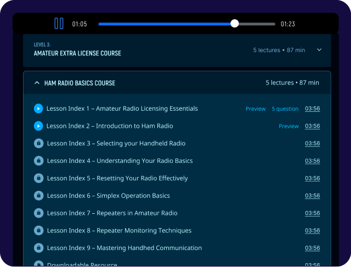Select Lesson Index 4 – Understanding Your Radio Basics
Viewport: 351px width, 267px height.
120,161
